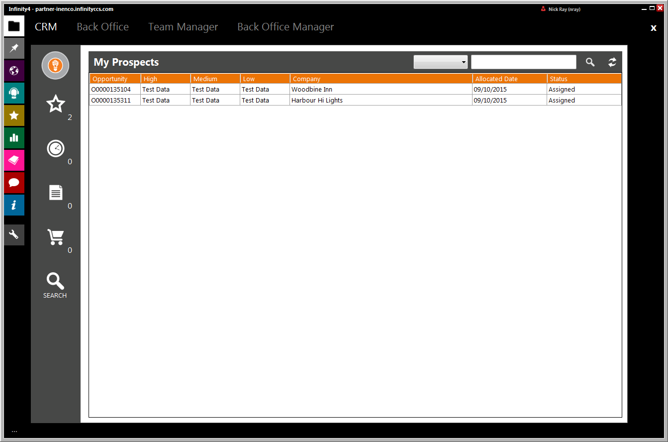The height and width of the screenshot is (442, 668).
Task: Sort by the Status column header
Action: (584, 79)
